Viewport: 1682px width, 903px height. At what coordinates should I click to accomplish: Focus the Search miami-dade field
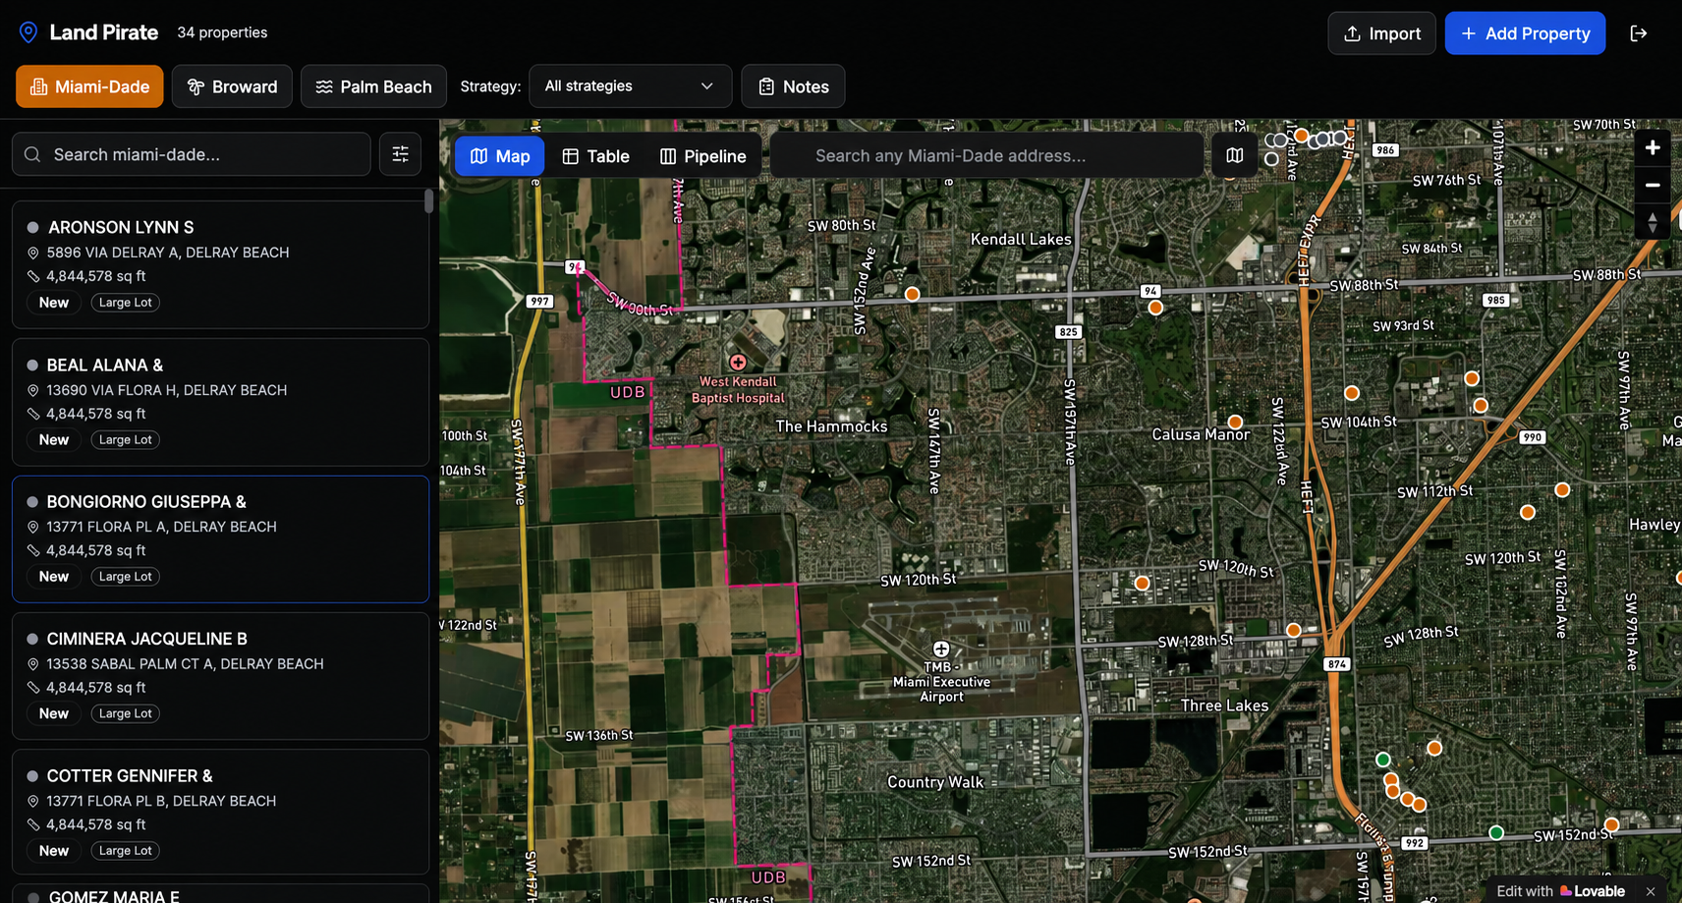coord(192,154)
